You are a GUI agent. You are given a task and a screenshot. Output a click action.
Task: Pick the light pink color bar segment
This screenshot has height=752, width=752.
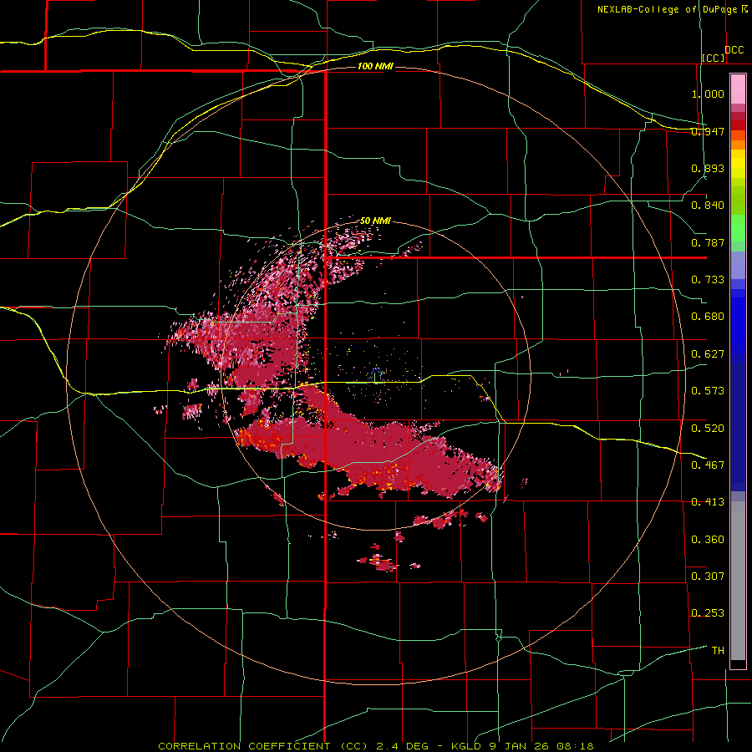click(738, 89)
